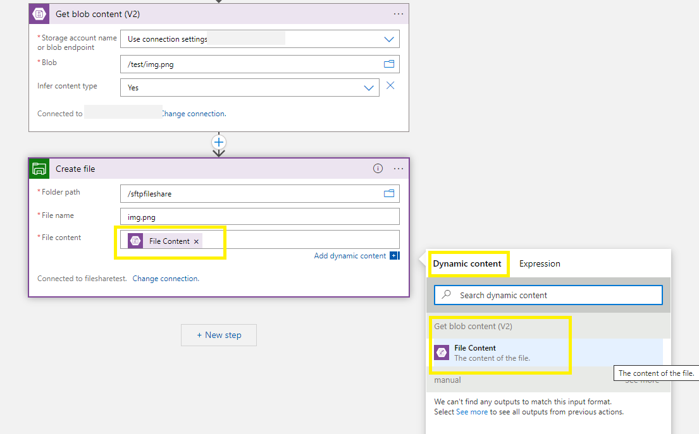Click Change connection under Create file
This screenshot has height=434, width=699.
165,278
